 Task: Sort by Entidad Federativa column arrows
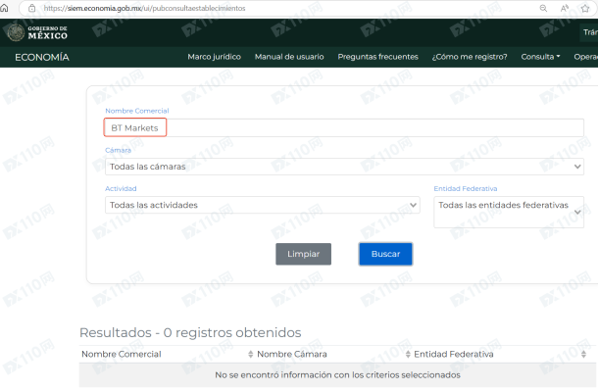point(583,355)
